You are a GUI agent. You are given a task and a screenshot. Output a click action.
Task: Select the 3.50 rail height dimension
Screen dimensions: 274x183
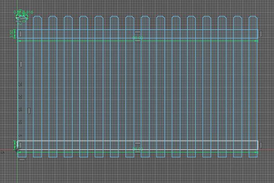pos(12,33)
